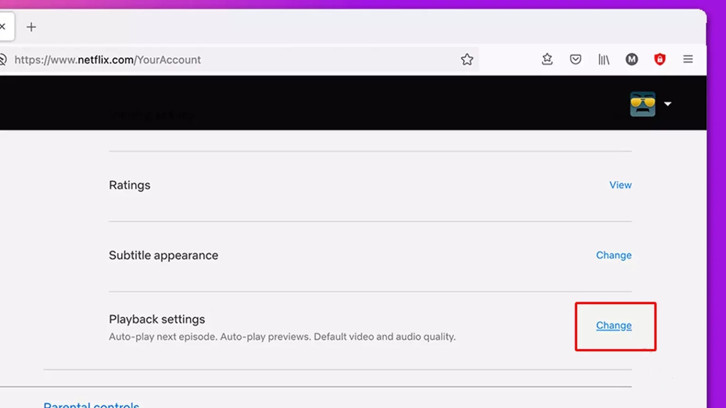Open the Firefox hamburger menu
The width and height of the screenshot is (726, 408).
[x=688, y=59]
